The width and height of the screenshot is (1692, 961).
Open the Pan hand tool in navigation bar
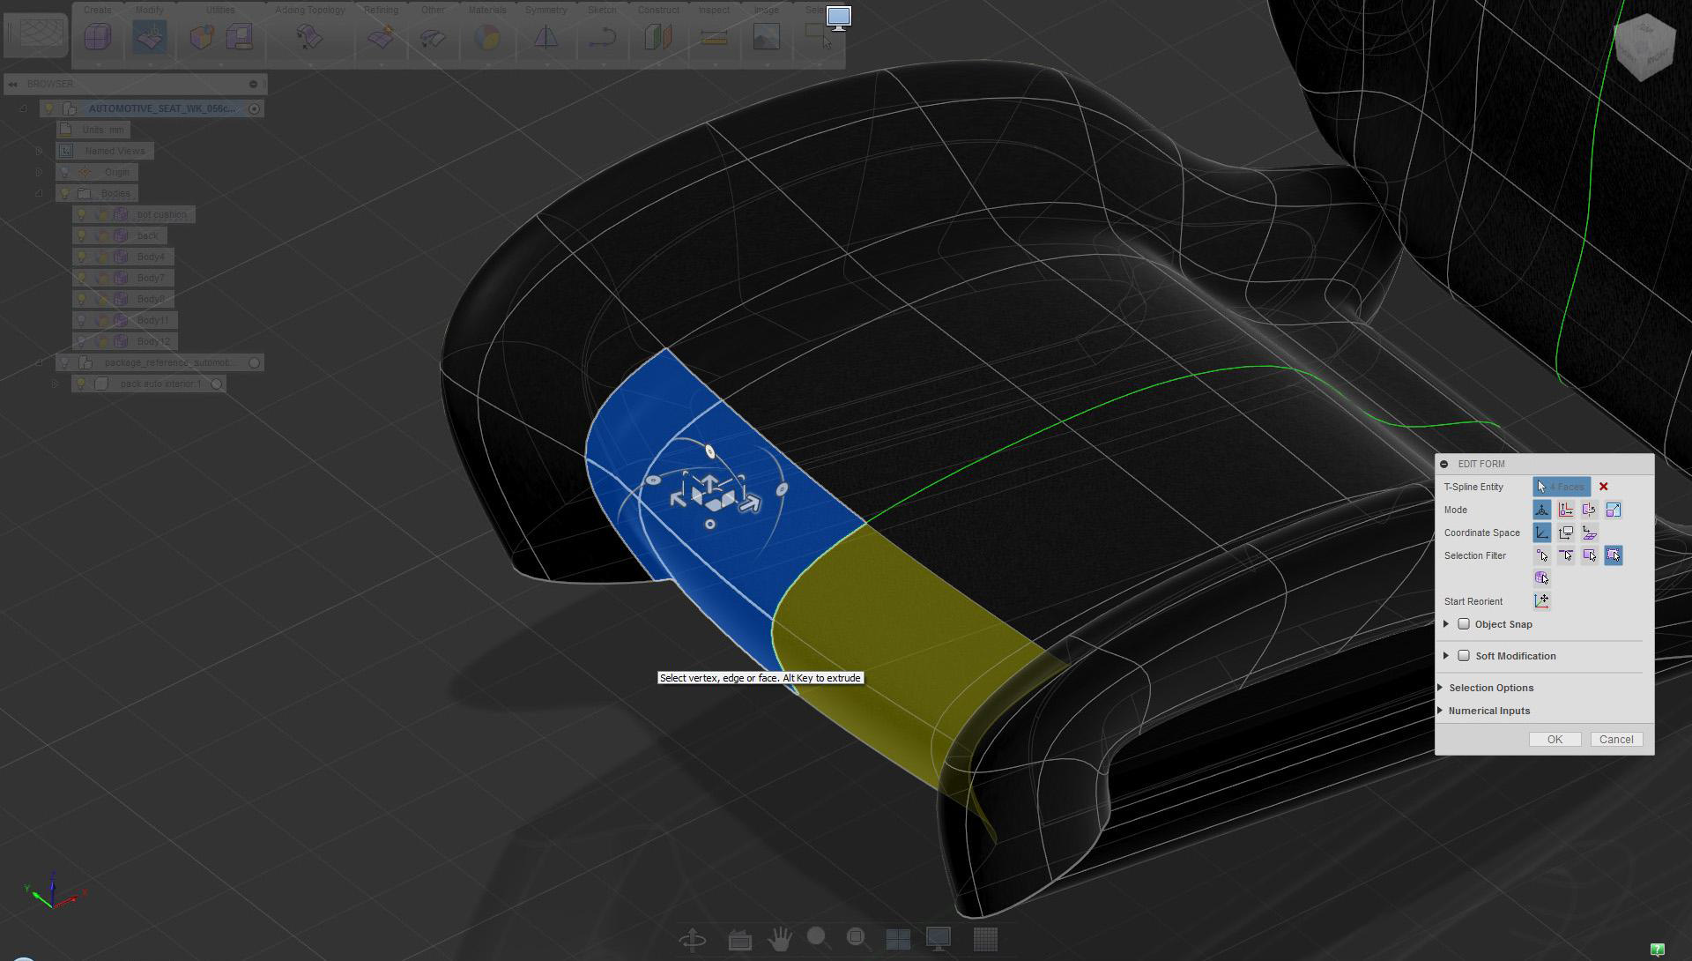tap(779, 939)
